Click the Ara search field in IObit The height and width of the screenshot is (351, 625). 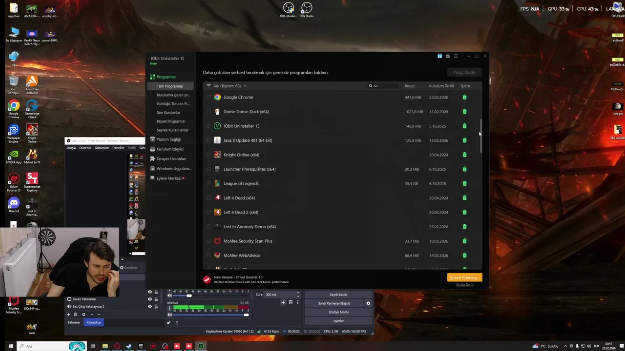pyautogui.click(x=382, y=86)
